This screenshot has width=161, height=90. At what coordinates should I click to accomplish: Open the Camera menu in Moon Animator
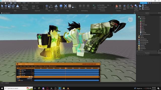coord(36,66)
